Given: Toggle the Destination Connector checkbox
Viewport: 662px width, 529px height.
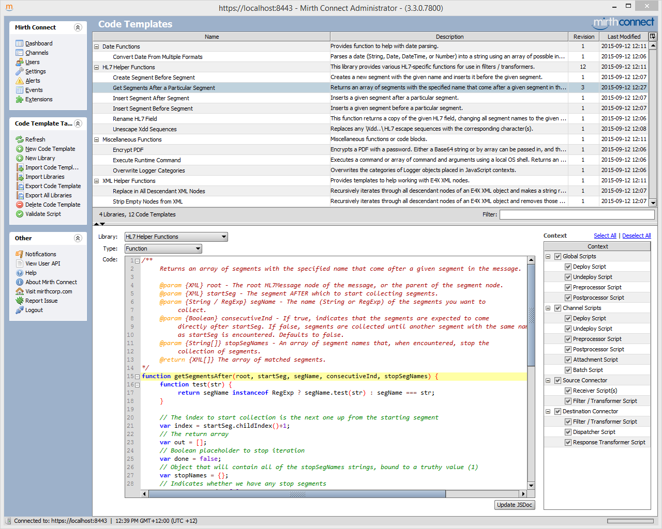Looking at the screenshot, I should 558,411.
